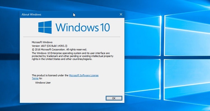This screenshot has height=111, width=210.
Task: Select the Microsoft Windows text line
Action: [x=42, y=42]
